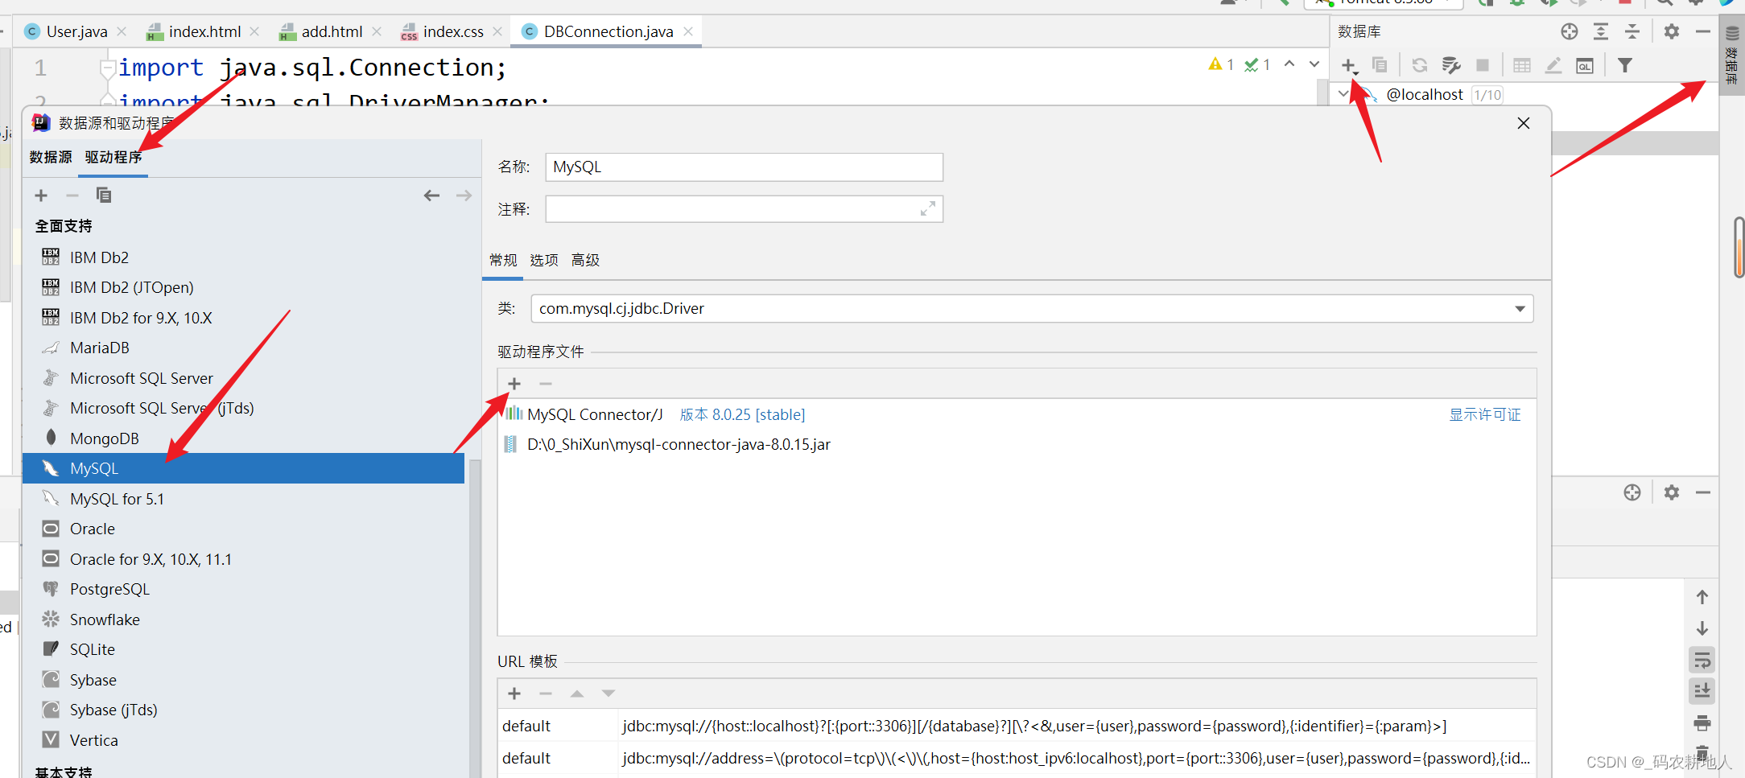Expand the comment field
This screenshot has width=1745, height=778.
point(927,209)
